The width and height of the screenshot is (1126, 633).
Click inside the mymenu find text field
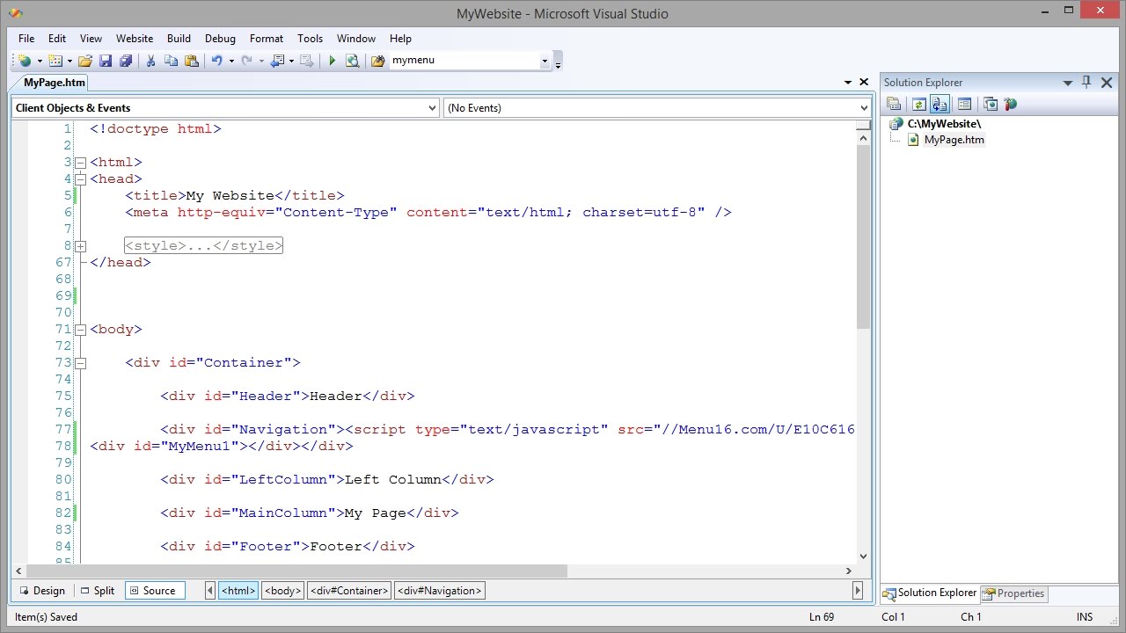coord(464,61)
